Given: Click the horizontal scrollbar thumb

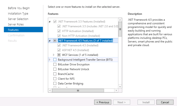Looking at the screenshot, I should [x=78, y=91].
